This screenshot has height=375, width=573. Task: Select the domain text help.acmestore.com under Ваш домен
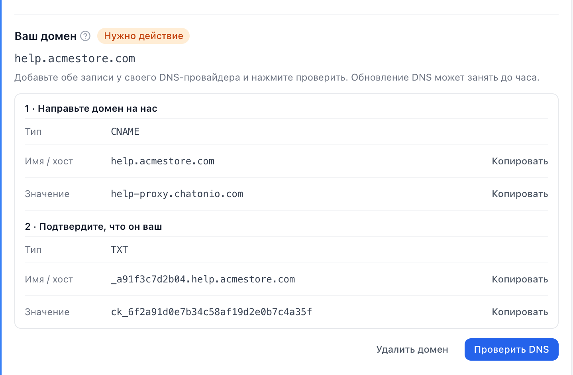coord(75,59)
